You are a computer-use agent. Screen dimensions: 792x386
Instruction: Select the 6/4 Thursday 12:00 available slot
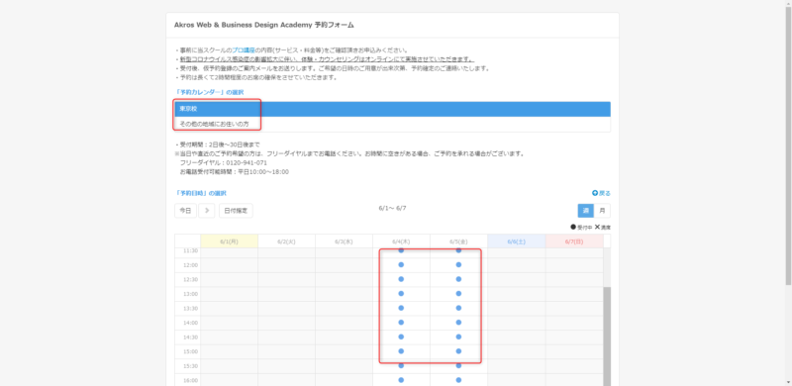pos(401,264)
